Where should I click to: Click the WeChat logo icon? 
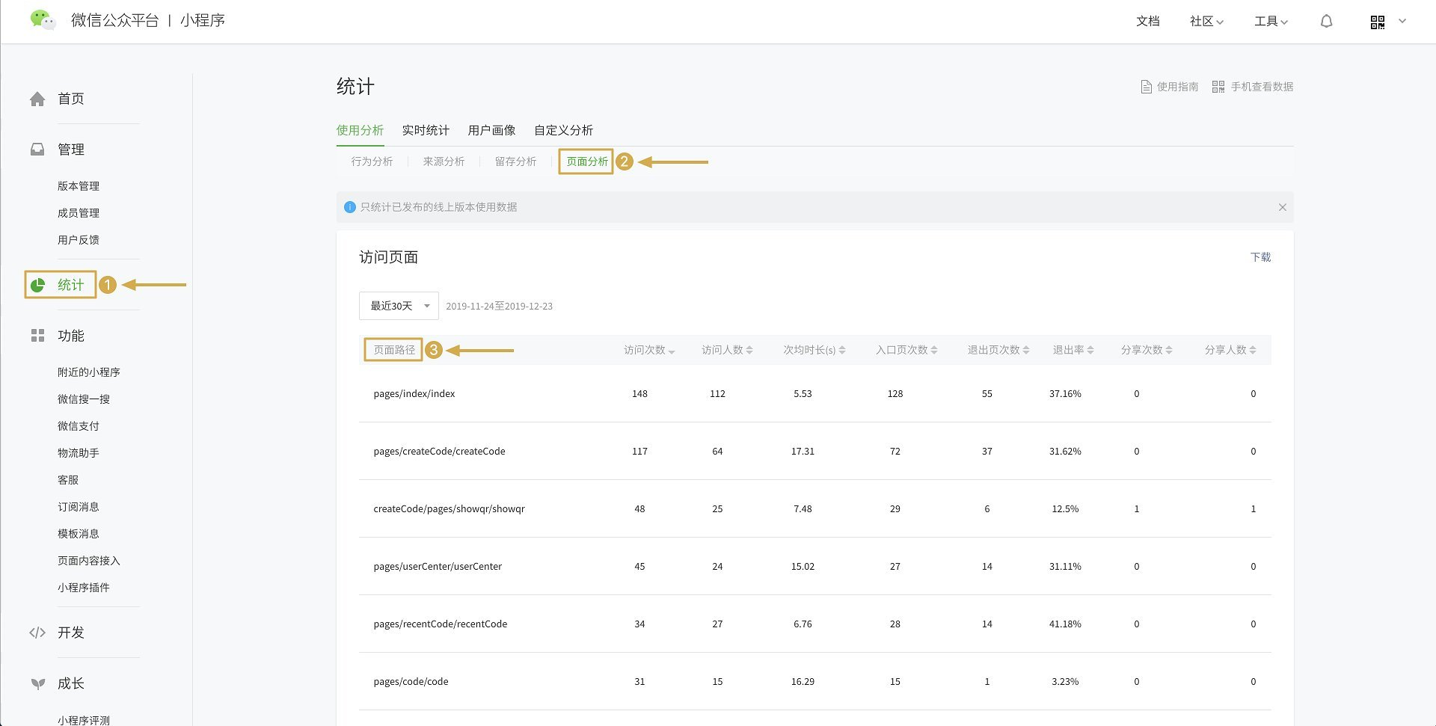pos(43,20)
